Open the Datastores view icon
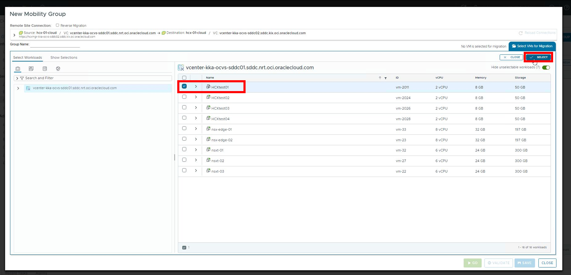The width and height of the screenshot is (571, 275). pyautogui.click(x=44, y=69)
